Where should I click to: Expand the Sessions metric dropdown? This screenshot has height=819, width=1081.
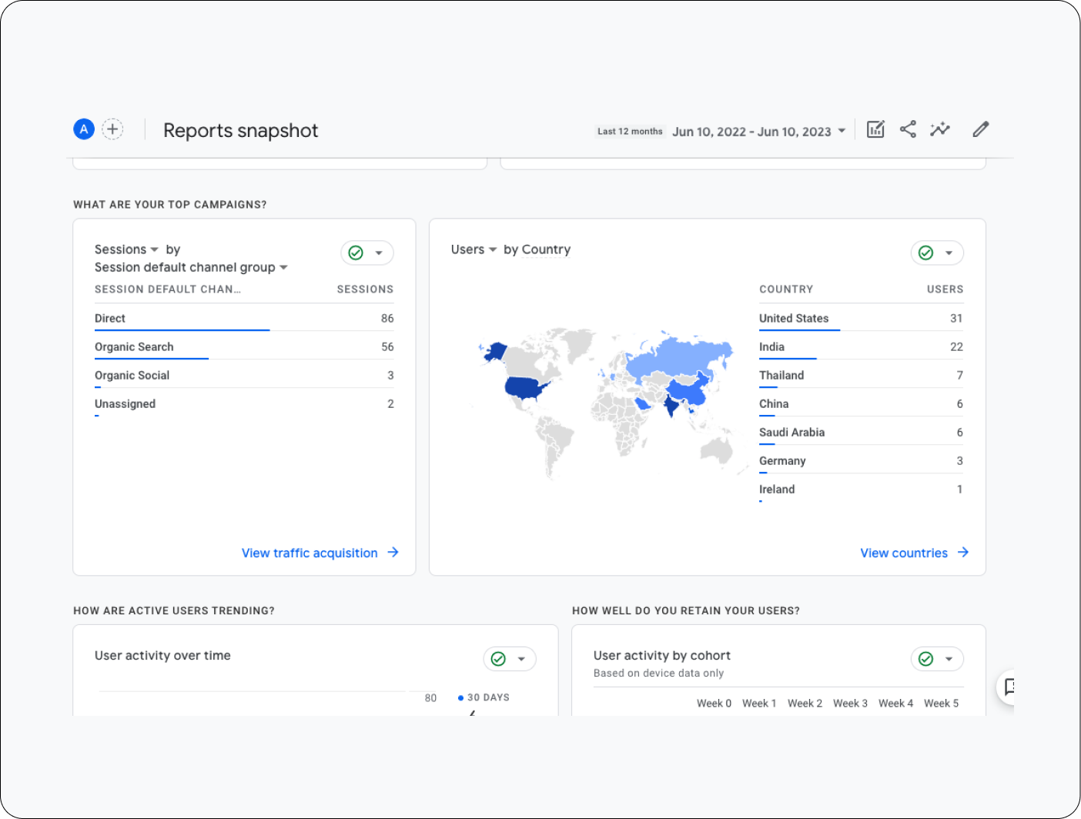pos(154,249)
